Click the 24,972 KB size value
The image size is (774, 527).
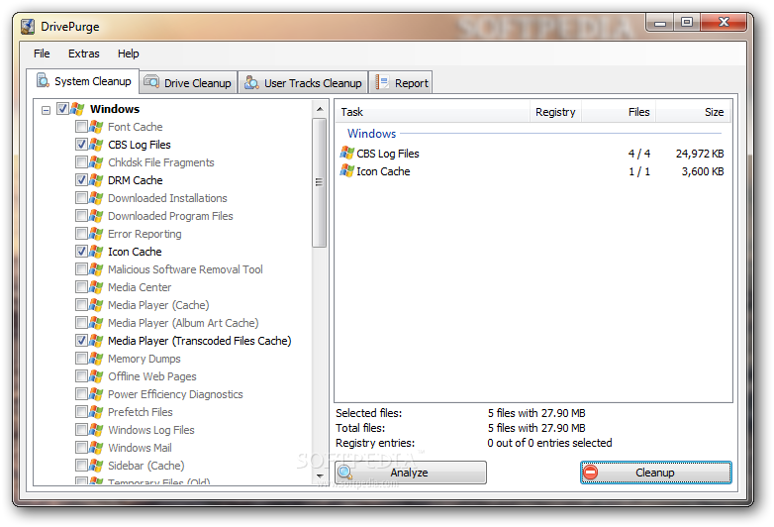(x=700, y=154)
